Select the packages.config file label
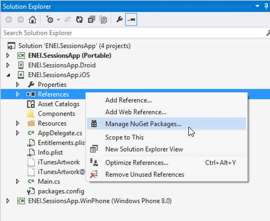This screenshot has width=270, height=221. [61, 191]
